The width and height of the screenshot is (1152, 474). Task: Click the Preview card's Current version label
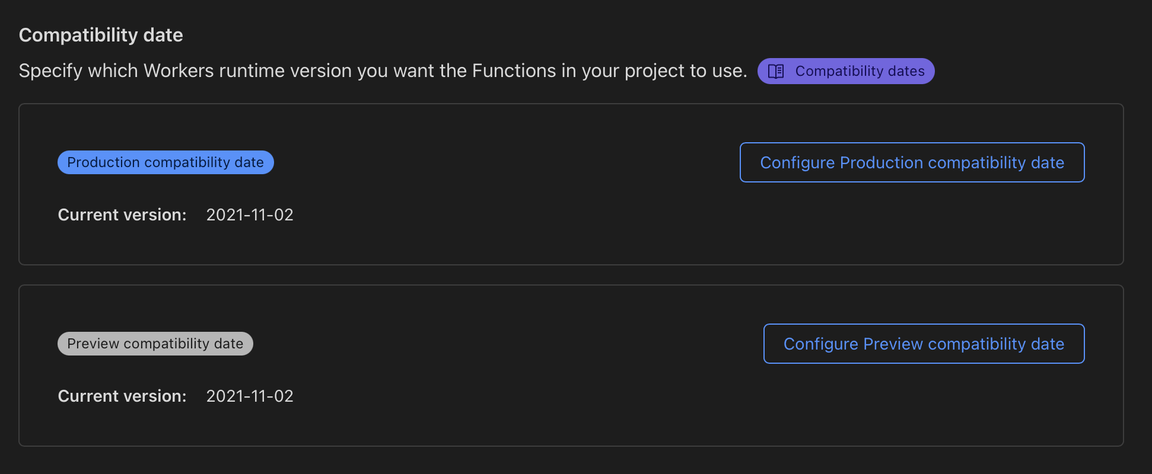pyautogui.click(x=122, y=396)
